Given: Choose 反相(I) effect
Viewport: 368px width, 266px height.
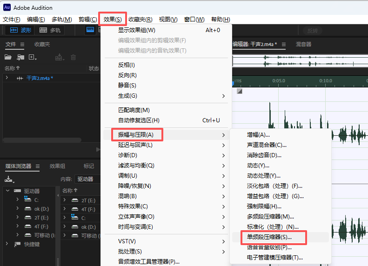Looking at the screenshot, I should click(166, 65).
